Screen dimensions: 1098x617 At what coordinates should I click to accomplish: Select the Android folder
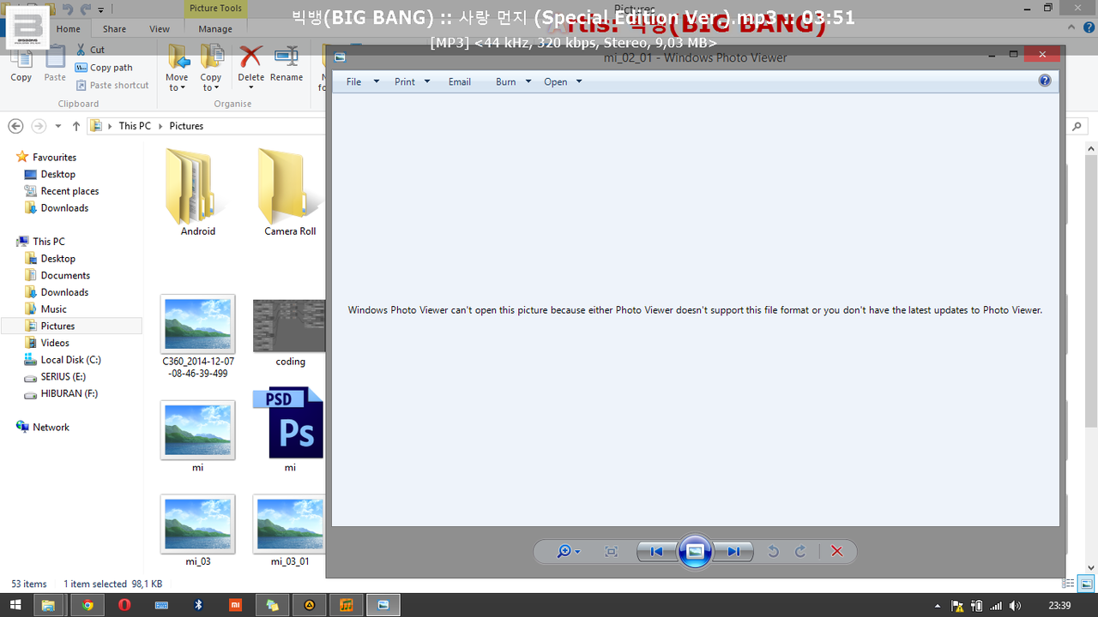pyautogui.click(x=198, y=193)
